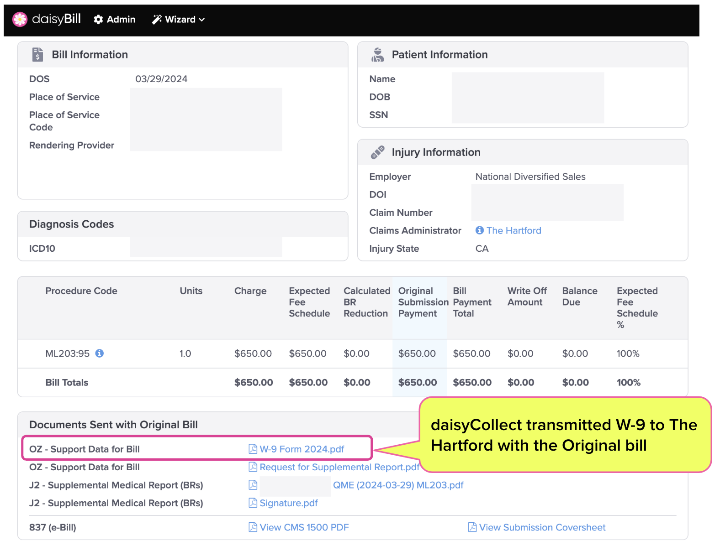
Task: Click the Patient Information person icon
Action: pos(377,54)
